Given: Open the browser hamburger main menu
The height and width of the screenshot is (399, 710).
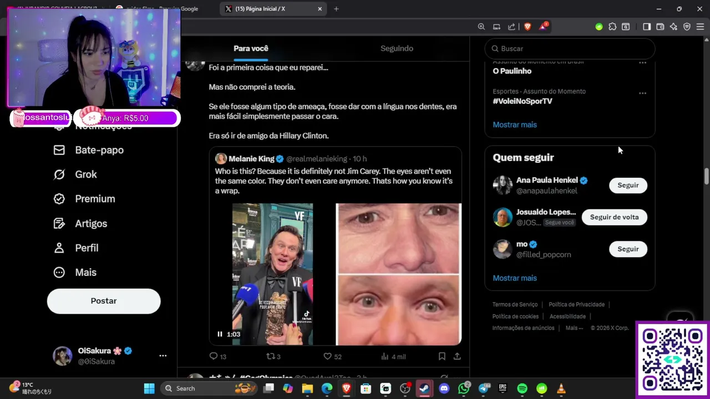Looking at the screenshot, I should (x=700, y=27).
